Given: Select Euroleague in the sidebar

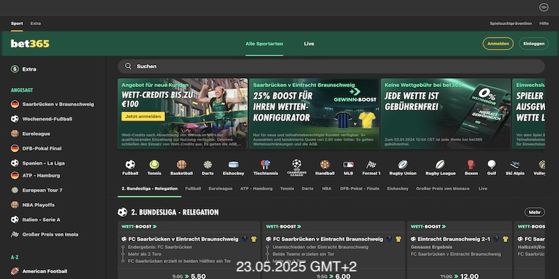Looking at the screenshot, I should click(x=30, y=134).
